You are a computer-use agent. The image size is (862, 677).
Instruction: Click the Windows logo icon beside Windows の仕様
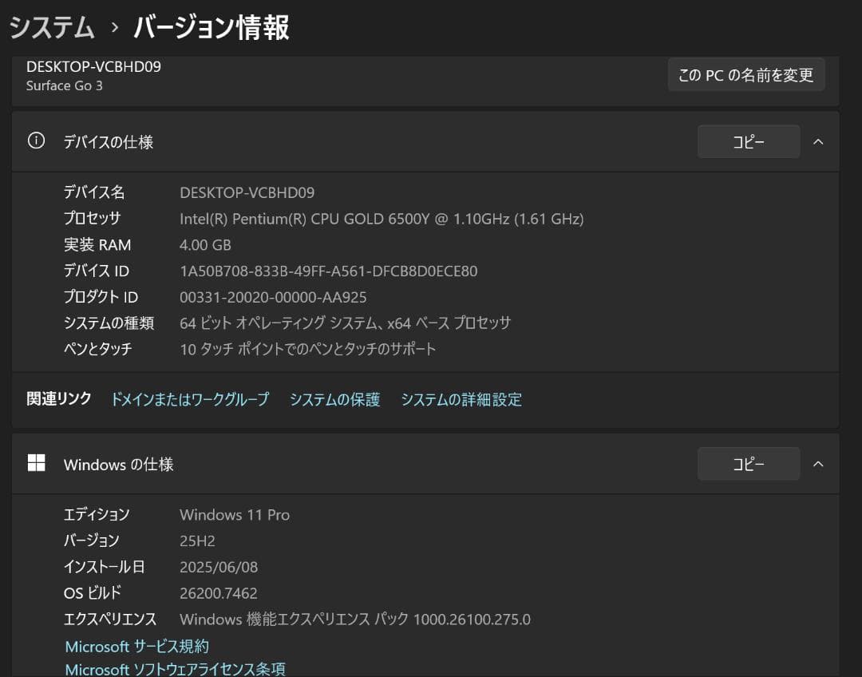(36, 463)
